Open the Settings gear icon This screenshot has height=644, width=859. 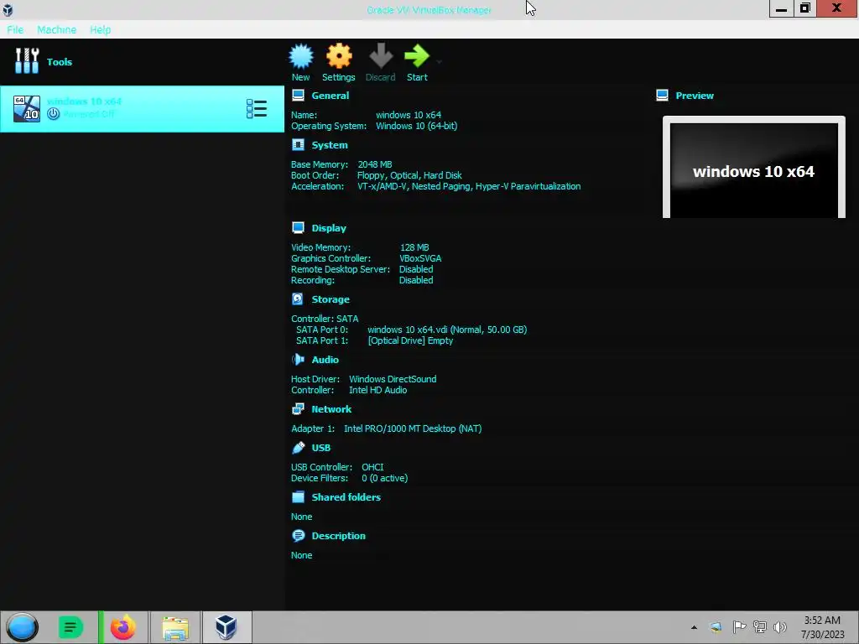tap(339, 56)
